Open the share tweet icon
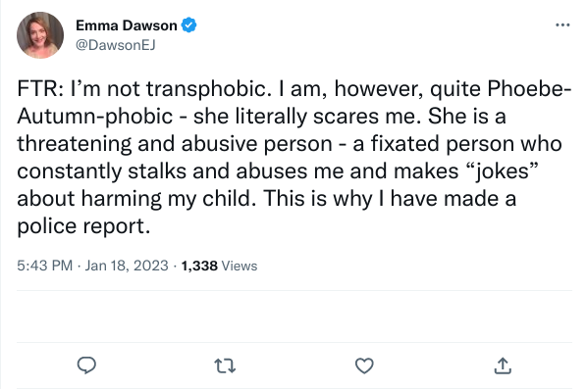Screen dimensions: 587x389 pos(503,365)
